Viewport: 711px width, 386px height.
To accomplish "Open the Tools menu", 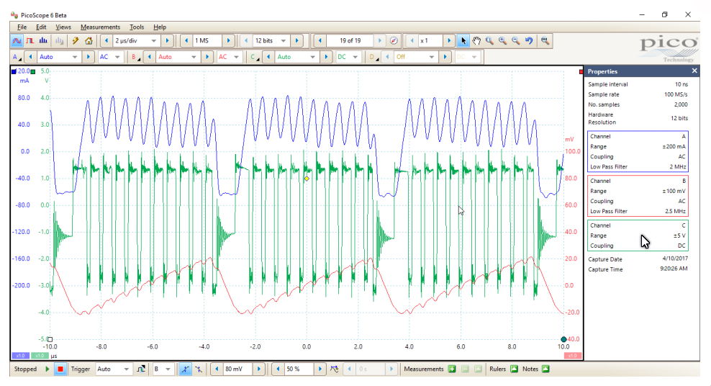I will coord(137,27).
